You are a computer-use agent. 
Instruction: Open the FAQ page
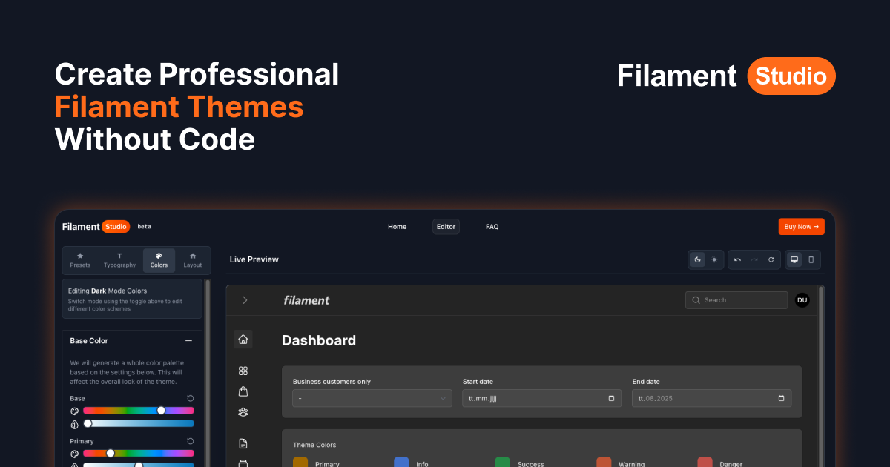point(492,226)
